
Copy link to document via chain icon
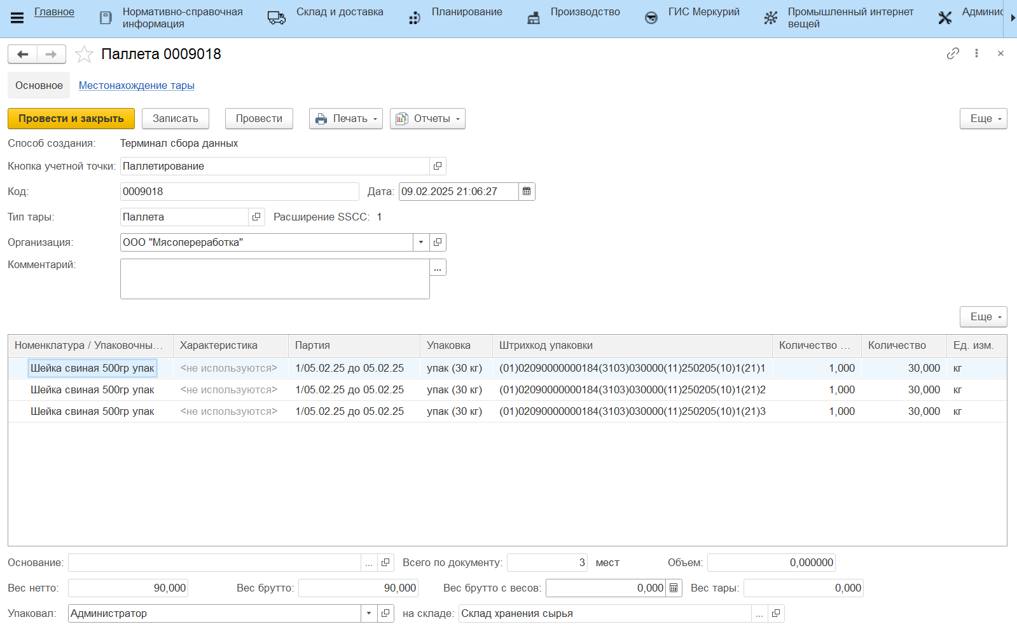952,53
